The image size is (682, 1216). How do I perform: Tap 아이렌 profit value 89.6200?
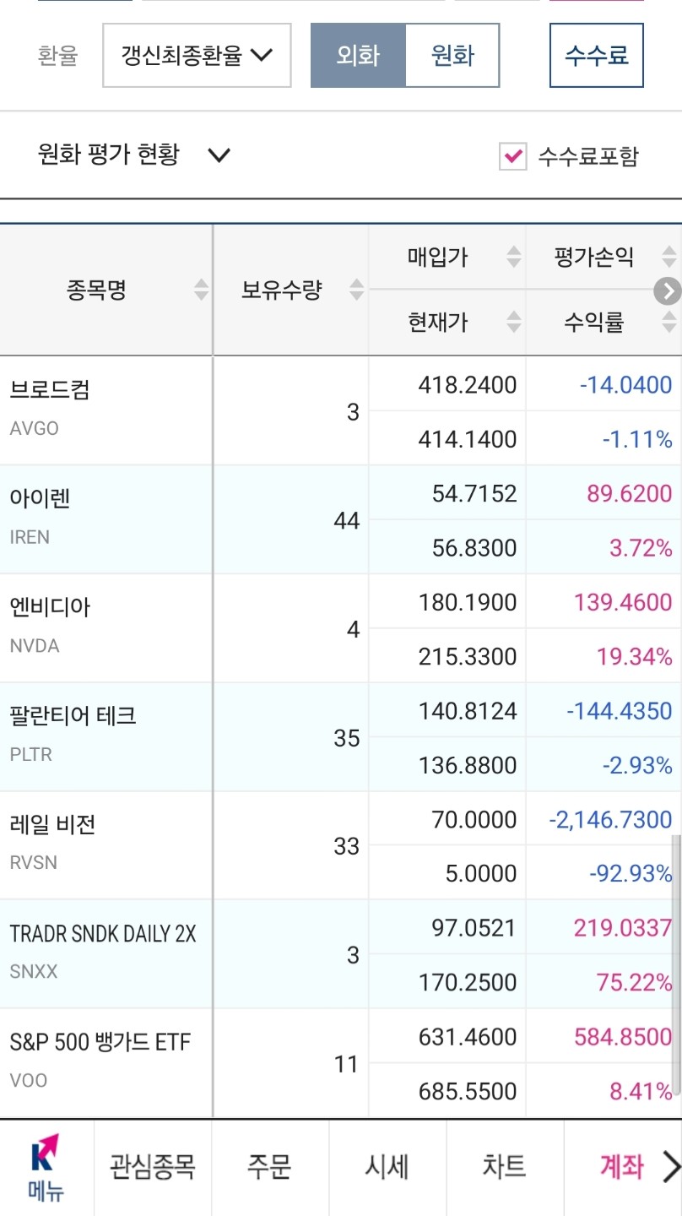[x=630, y=494]
